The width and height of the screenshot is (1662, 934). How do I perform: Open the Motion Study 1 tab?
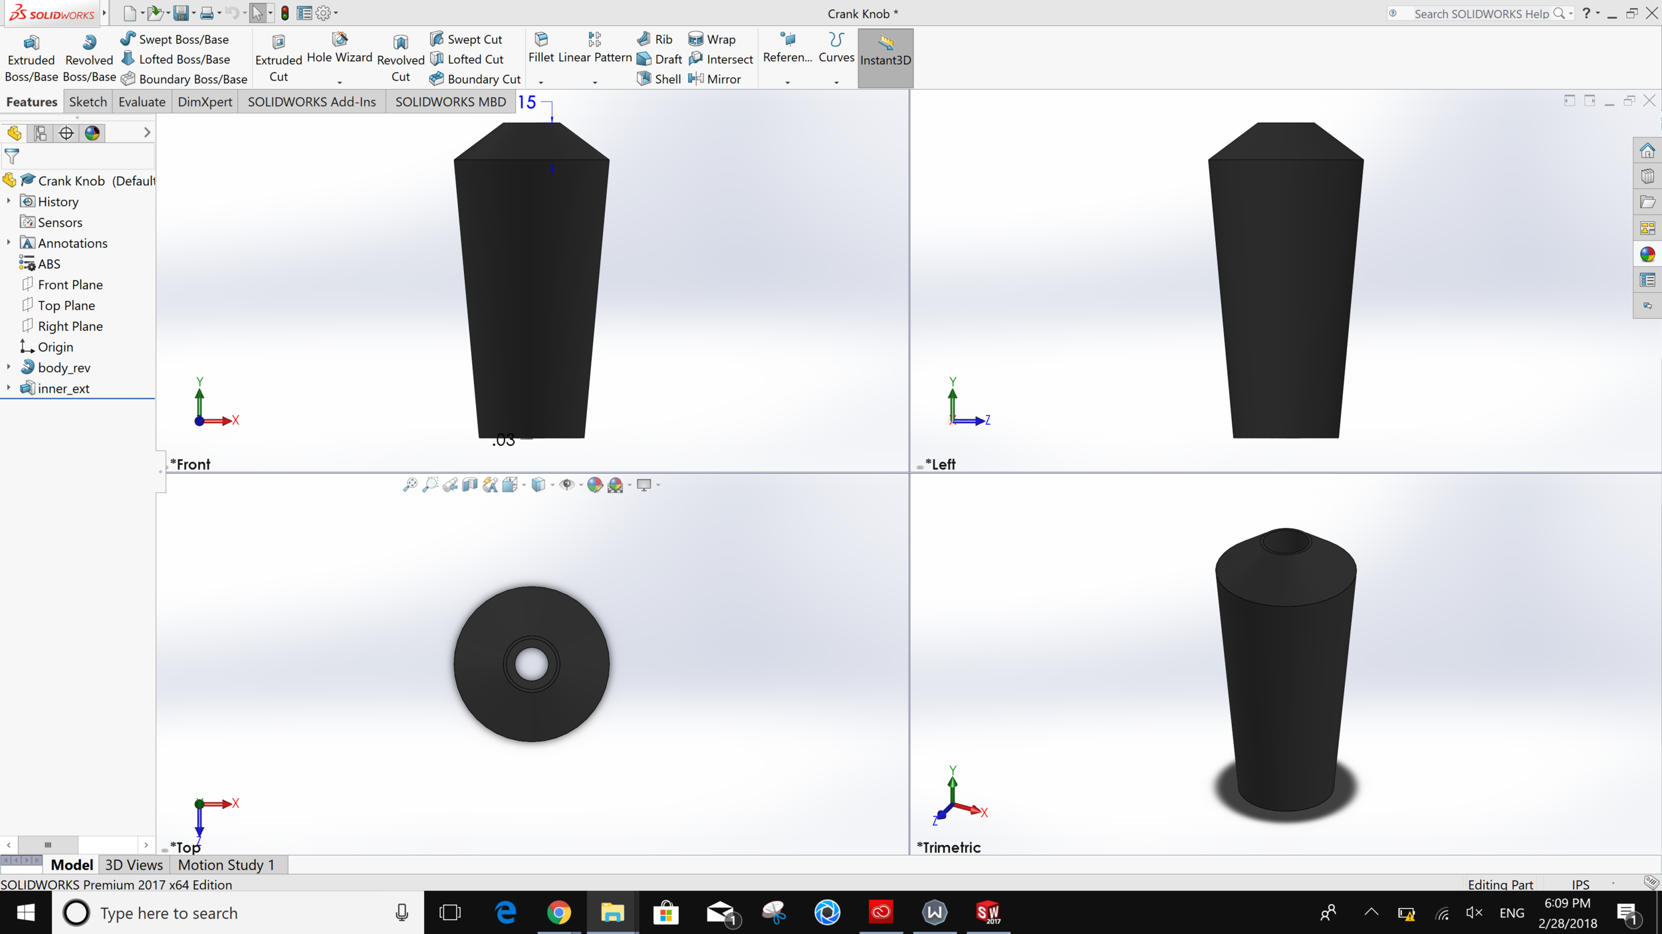point(226,864)
